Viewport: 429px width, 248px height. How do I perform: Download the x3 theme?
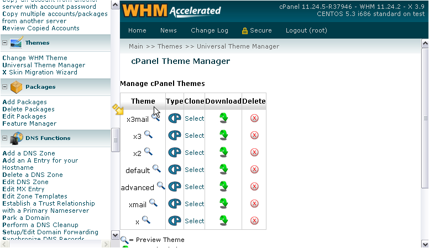pyautogui.click(x=223, y=136)
